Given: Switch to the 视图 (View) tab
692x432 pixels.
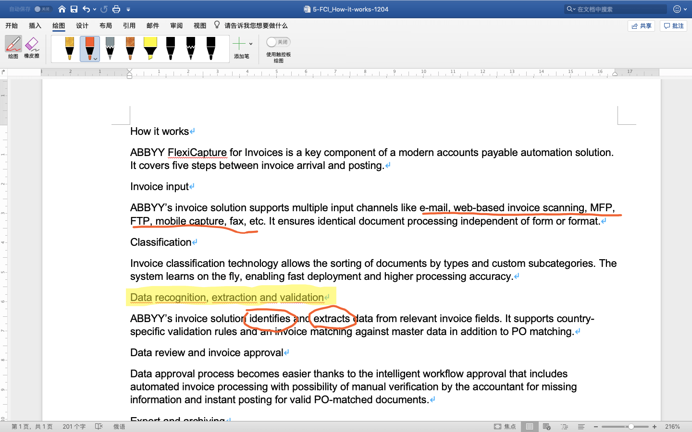Looking at the screenshot, I should pos(200,25).
